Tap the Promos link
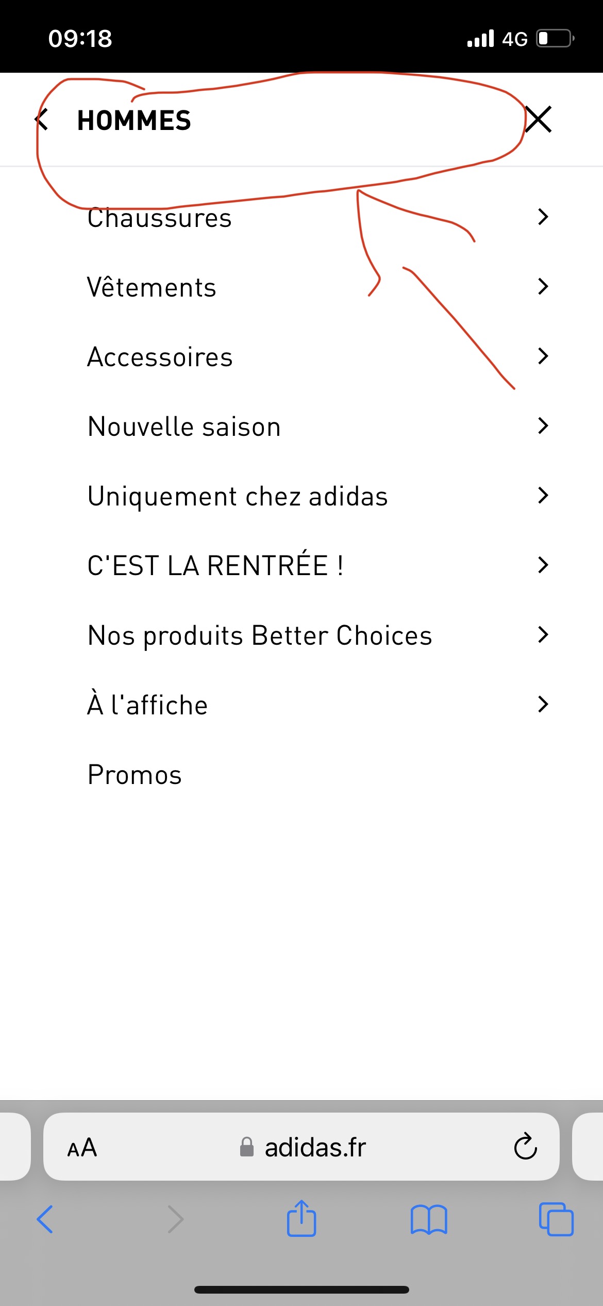Image resolution: width=603 pixels, height=1306 pixels. (x=135, y=775)
